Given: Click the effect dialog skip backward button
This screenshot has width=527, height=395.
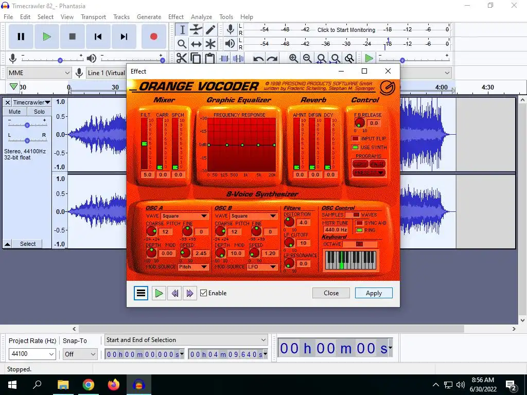Looking at the screenshot, I should tap(175, 293).
